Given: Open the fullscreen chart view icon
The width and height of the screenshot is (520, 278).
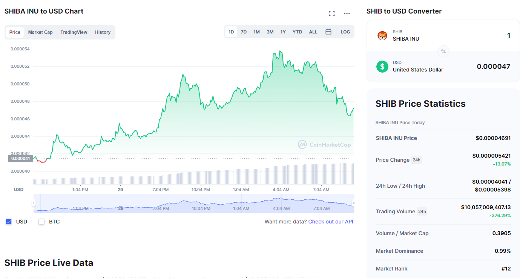Looking at the screenshot, I should pos(332,14).
